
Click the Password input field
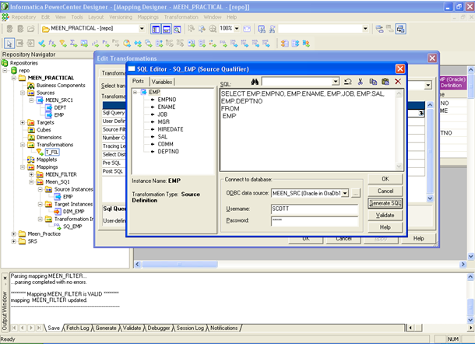(315, 221)
